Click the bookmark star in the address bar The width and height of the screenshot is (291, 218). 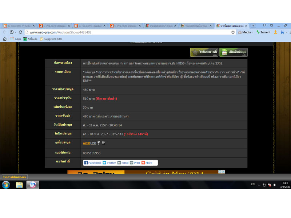[233, 32]
